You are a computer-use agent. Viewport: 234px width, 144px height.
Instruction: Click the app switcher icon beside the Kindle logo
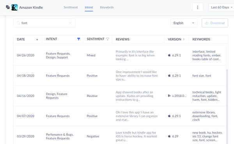(x=8, y=7)
